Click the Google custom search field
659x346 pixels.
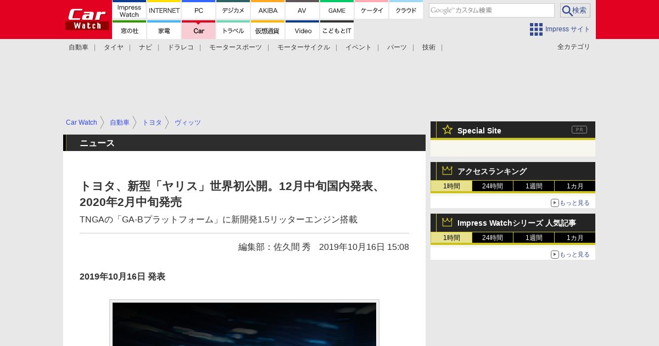[x=492, y=10]
